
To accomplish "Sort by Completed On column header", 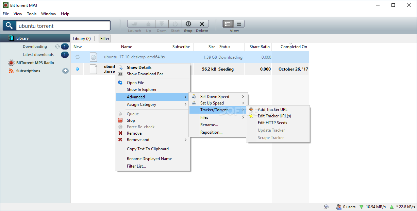I will (x=290, y=47).
